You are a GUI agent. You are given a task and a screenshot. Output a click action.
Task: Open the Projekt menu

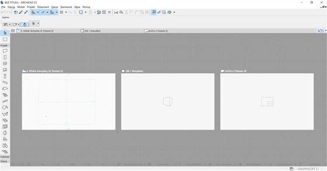31,7
